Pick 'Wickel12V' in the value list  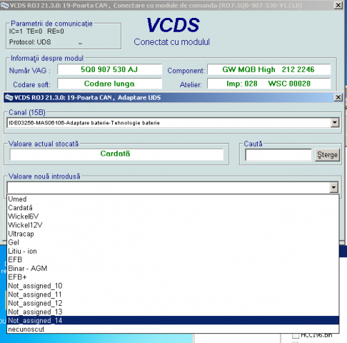(173, 225)
